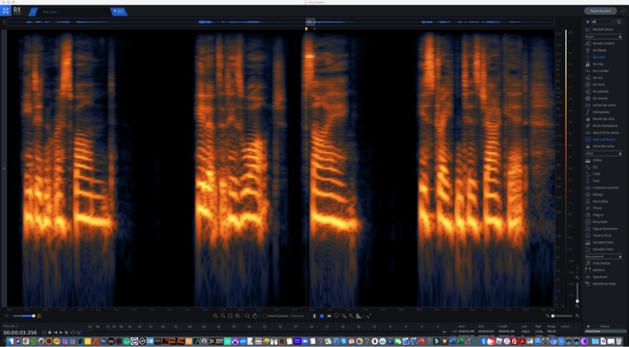
Task: Open the Module Chain
Action: [603, 30]
